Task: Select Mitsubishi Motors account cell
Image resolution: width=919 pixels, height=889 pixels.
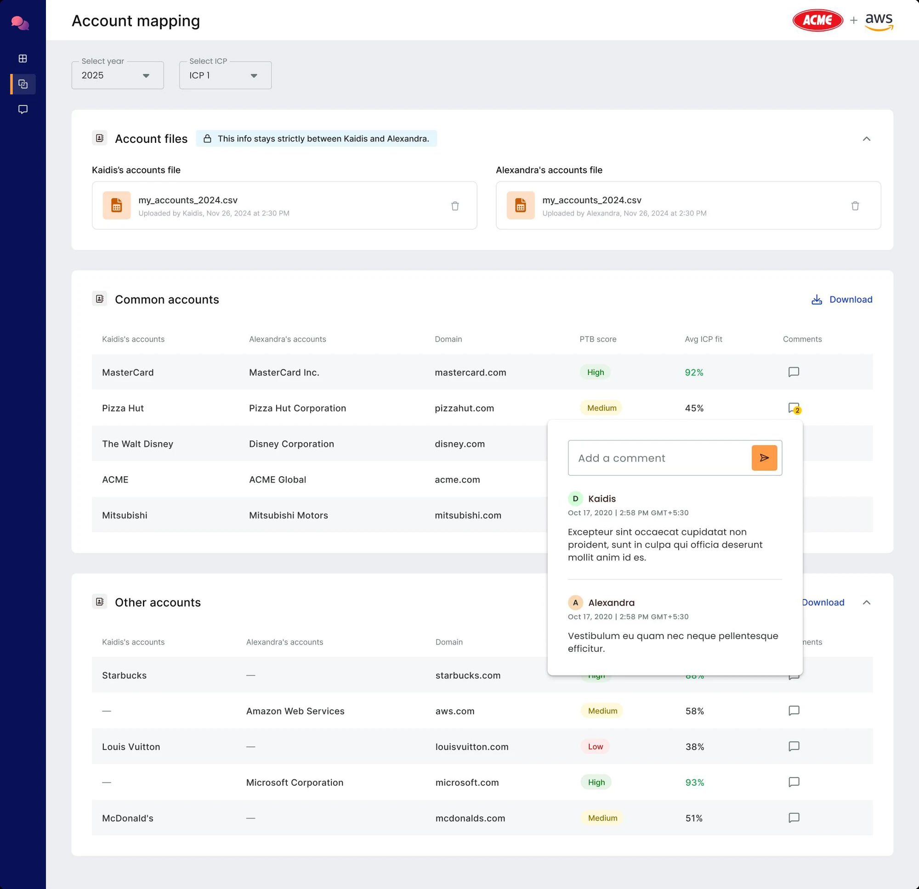Action: tap(289, 515)
